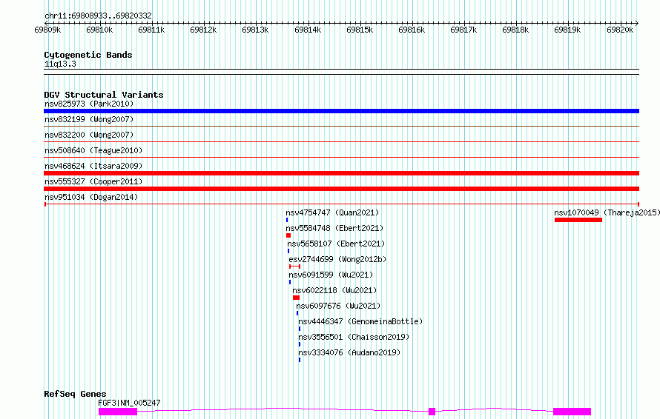Click the 69814k ruler tick label
The image size is (660, 419).
pyautogui.click(x=308, y=30)
